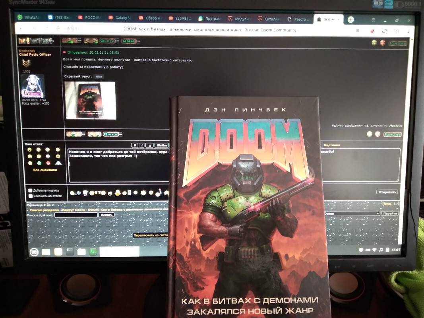The height and width of the screenshot is (318, 424).
Task: Click the shield tray icon
Action: (x=361, y=250)
